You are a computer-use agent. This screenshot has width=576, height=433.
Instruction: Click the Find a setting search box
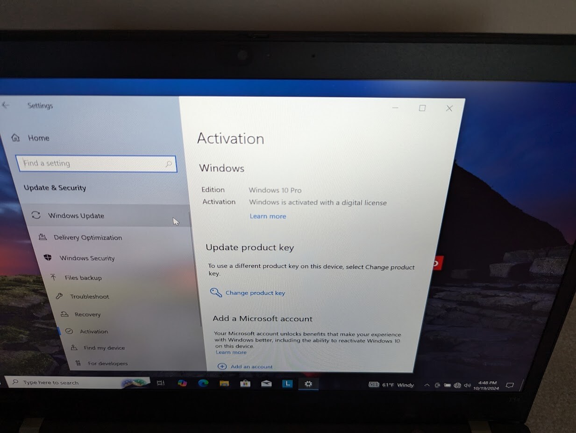coord(96,163)
